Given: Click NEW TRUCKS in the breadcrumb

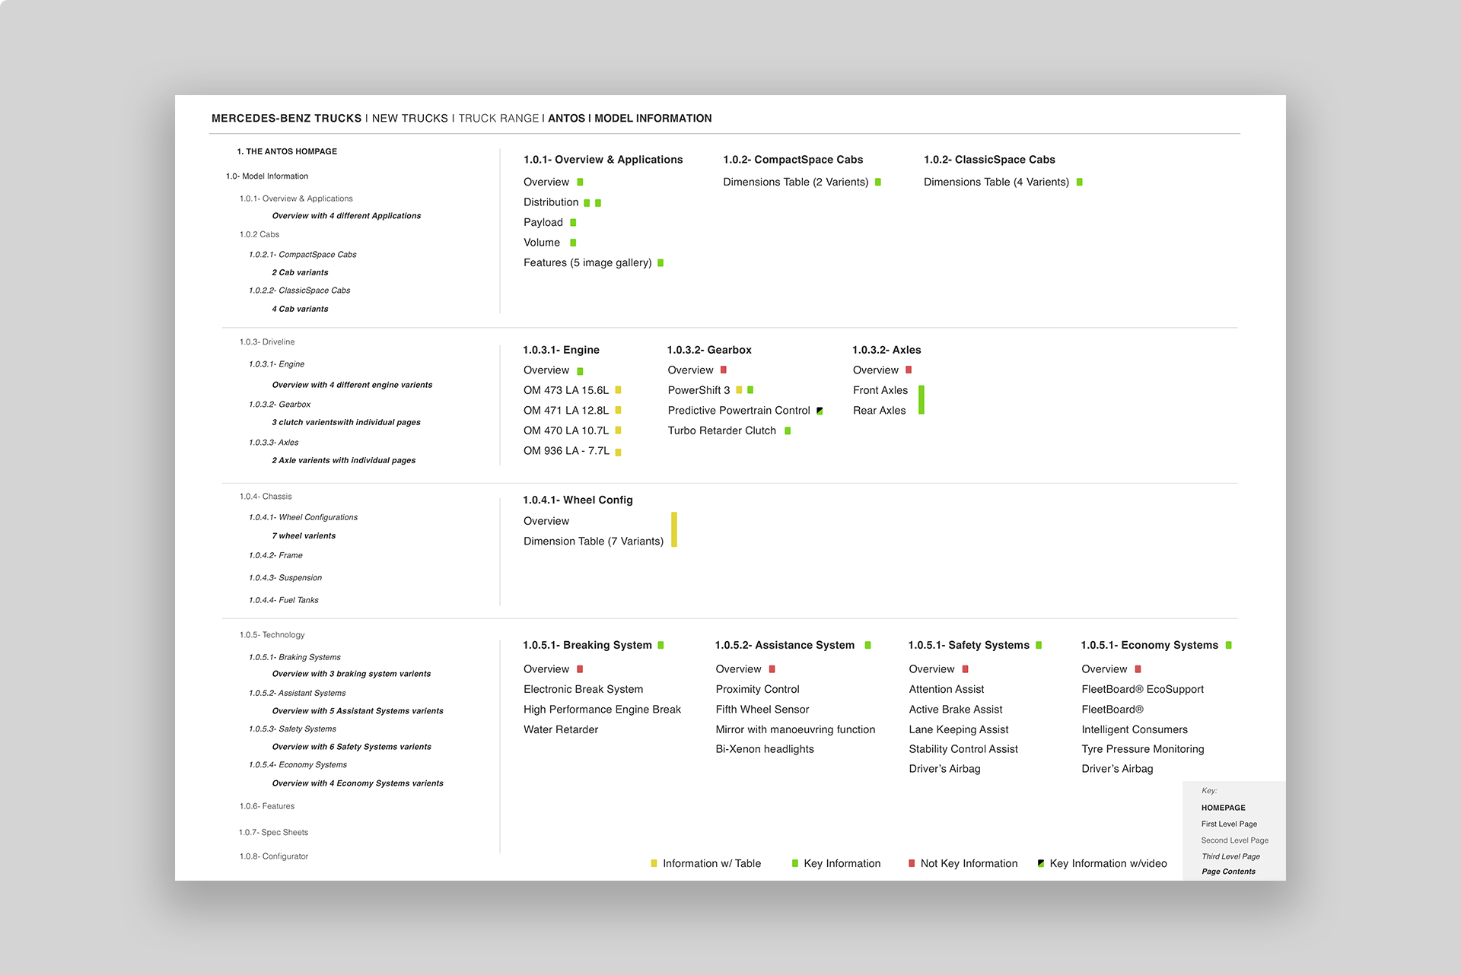Looking at the screenshot, I should [409, 119].
